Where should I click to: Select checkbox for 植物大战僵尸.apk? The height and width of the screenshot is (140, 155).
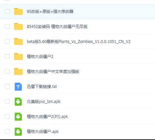[7, 131]
